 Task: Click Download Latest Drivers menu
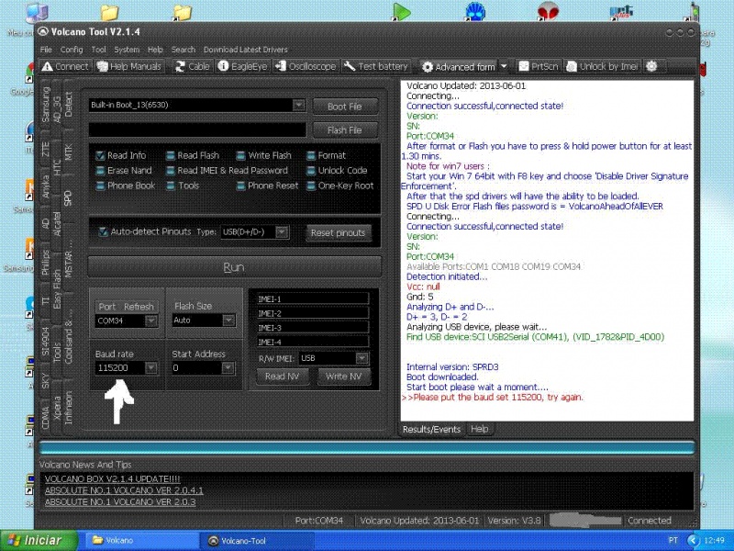tap(245, 50)
